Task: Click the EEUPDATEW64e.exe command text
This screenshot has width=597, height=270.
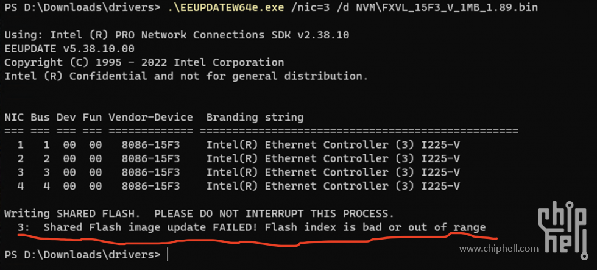Action: click(x=226, y=7)
